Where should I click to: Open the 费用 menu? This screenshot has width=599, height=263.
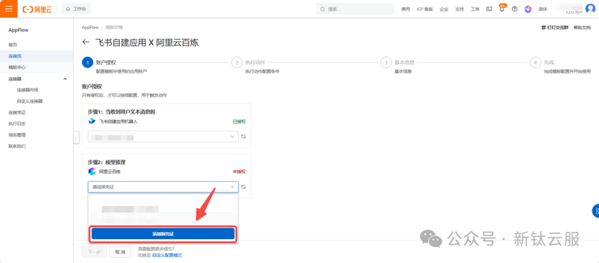click(405, 9)
